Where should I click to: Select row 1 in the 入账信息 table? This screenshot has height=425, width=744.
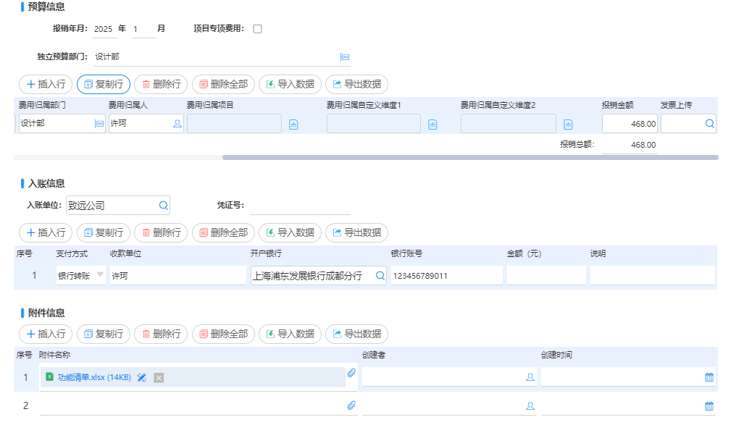[34, 276]
